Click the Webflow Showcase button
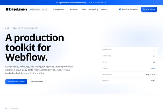The width and height of the screenshot is (163, 109). [x=128, y=9]
